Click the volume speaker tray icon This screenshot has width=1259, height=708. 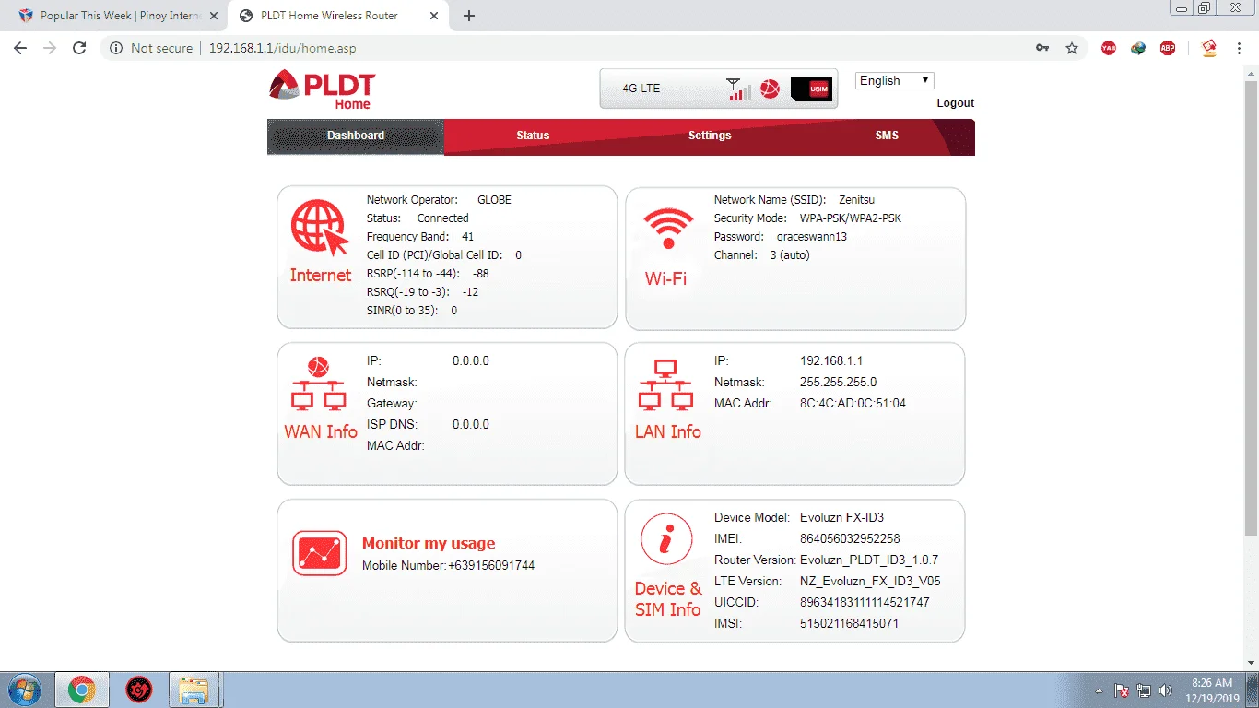(1165, 690)
